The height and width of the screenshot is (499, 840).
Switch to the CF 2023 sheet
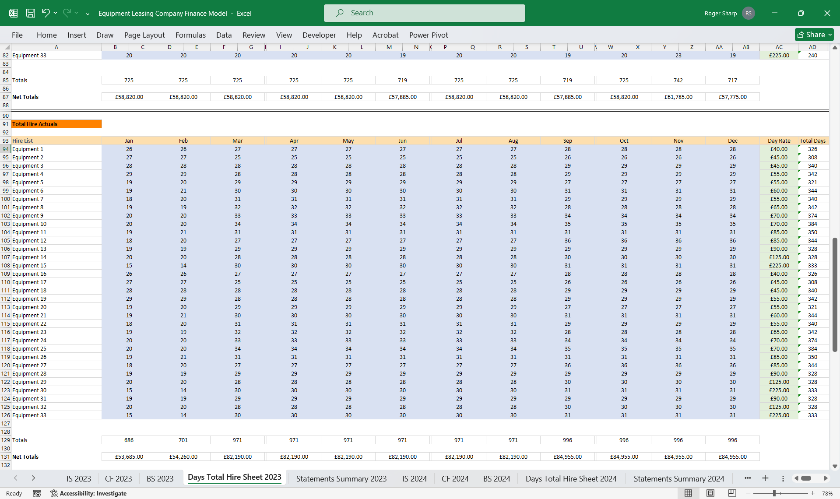coord(118,478)
